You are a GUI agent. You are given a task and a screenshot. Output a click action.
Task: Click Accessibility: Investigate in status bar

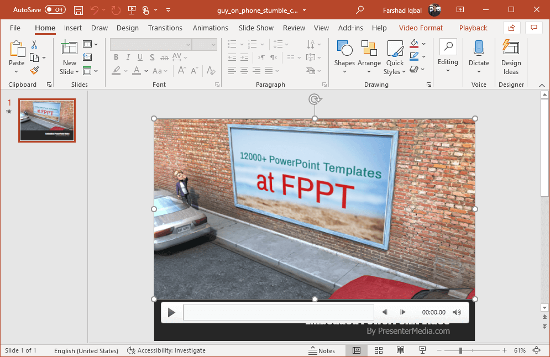pyautogui.click(x=166, y=350)
